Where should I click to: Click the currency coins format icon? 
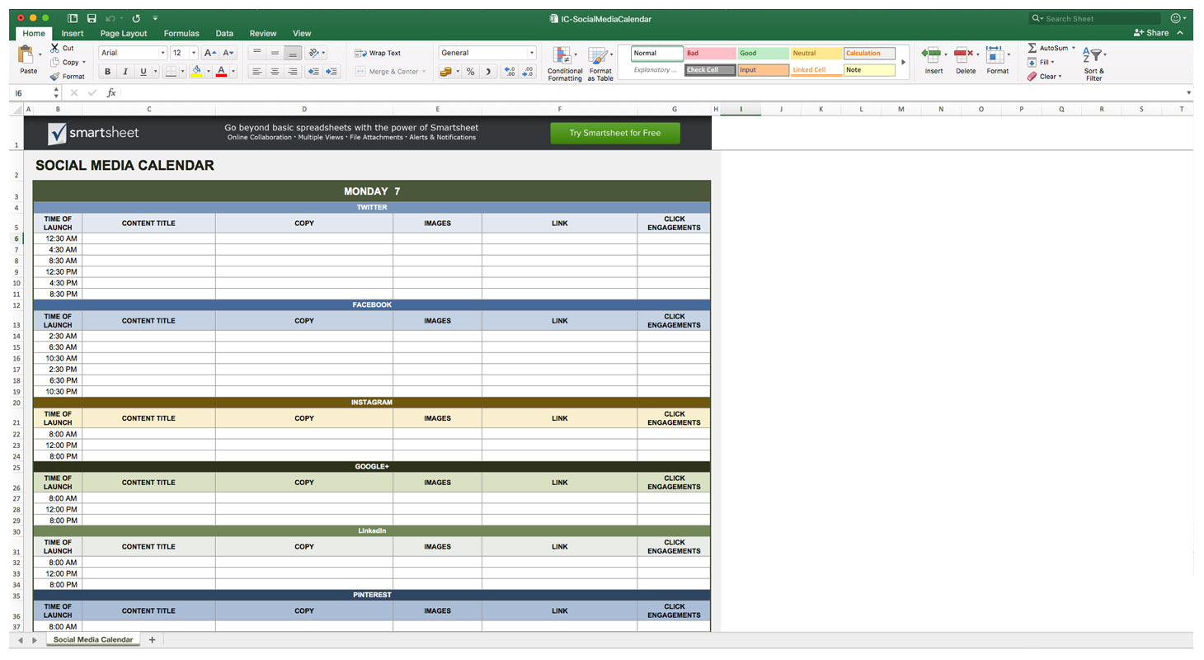point(446,72)
